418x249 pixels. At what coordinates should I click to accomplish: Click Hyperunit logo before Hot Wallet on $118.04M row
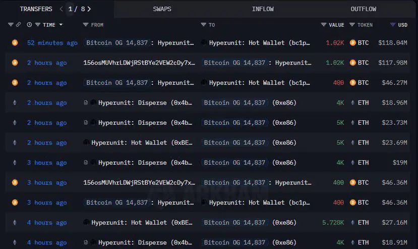tap(204, 42)
